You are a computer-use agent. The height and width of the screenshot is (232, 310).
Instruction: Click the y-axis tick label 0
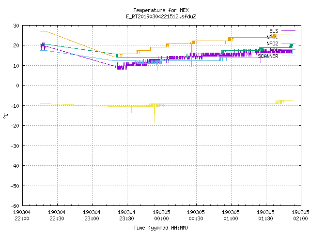pyautogui.click(x=18, y=86)
